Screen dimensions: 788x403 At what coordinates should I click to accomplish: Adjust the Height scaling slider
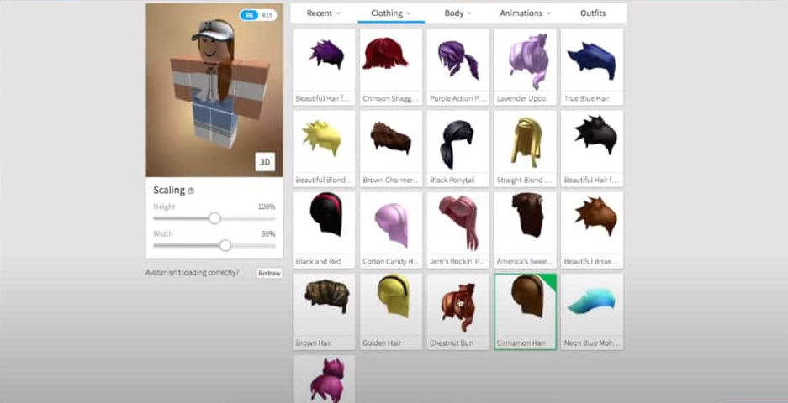pyautogui.click(x=214, y=218)
